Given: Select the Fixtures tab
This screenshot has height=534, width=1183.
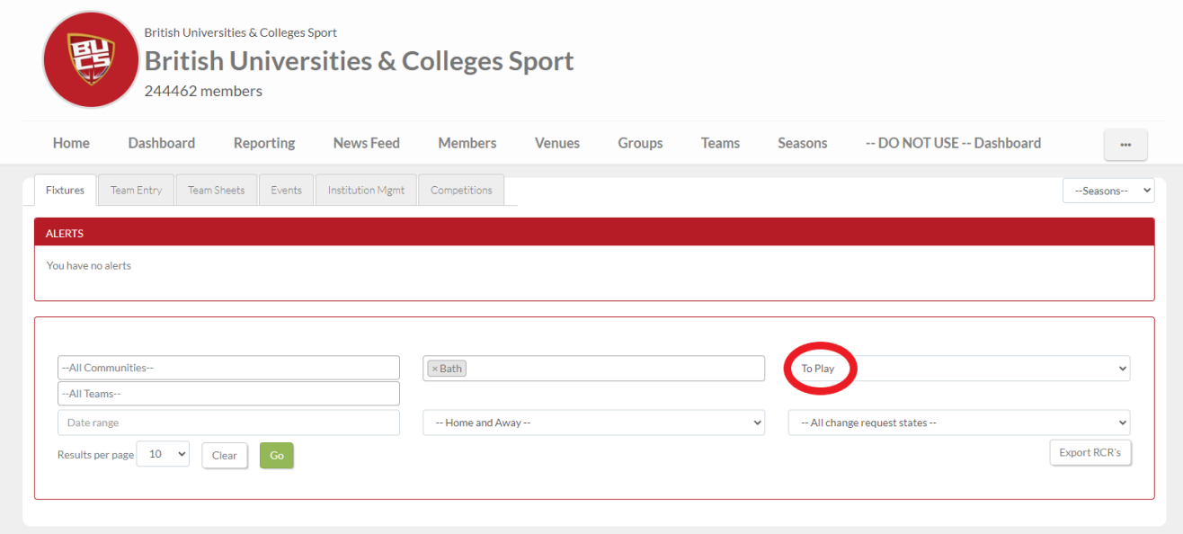Looking at the screenshot, I should 65,191.
